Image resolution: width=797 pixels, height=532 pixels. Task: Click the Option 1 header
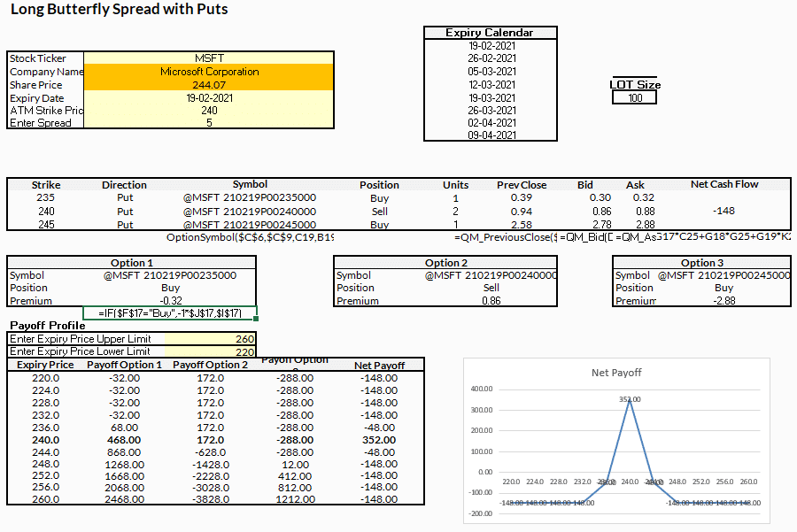pyautogui.click(x=132, y=263)
